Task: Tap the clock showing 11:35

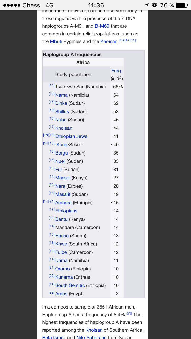Action: click(x=96, y=5)
